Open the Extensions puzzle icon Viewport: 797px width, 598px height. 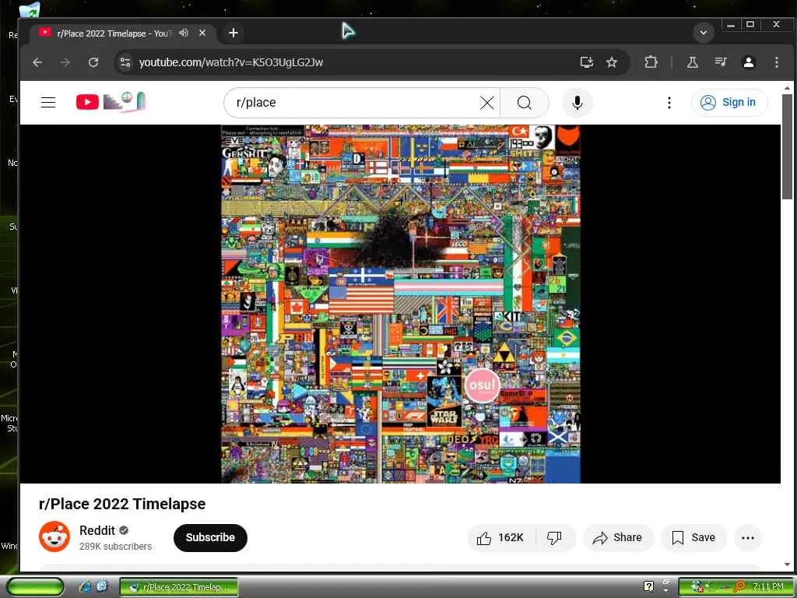651,62
